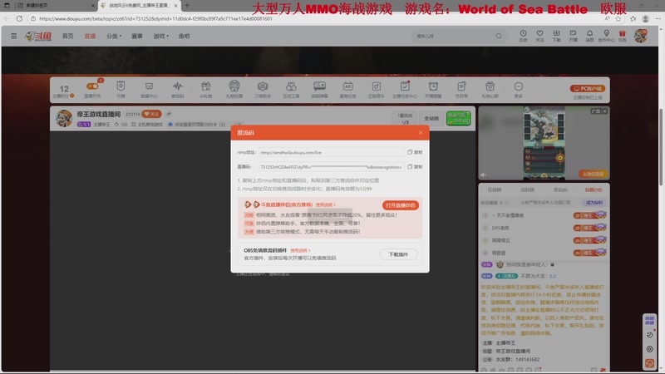Switch to the 钻粉 tab in ranking panel
The width and height of the screenshot is (665, 374).
(x=594, y=190)
